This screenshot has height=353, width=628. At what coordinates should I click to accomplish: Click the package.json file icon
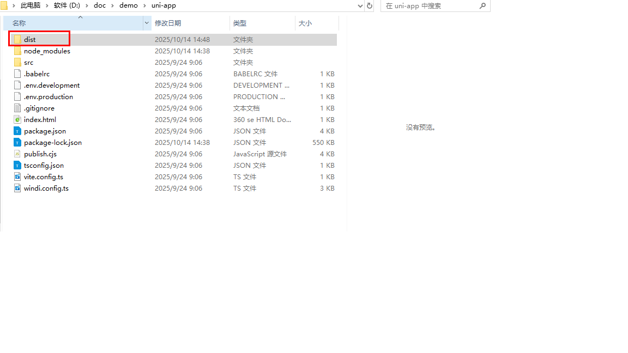coord(17,131)
